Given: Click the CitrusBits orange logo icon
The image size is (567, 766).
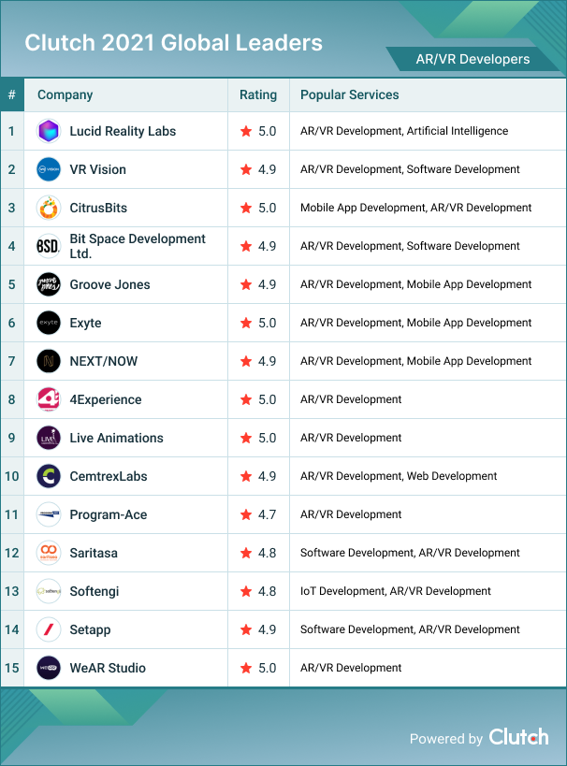Looking at the screenshot, I should (49, 208).
